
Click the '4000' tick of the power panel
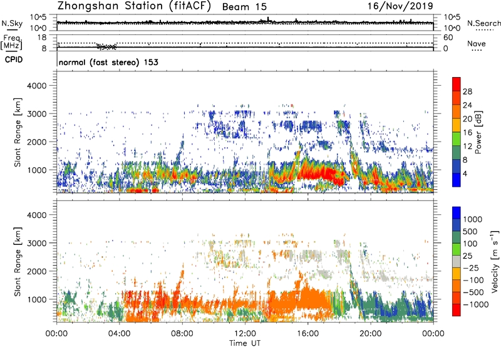click(x=36, y=86)
